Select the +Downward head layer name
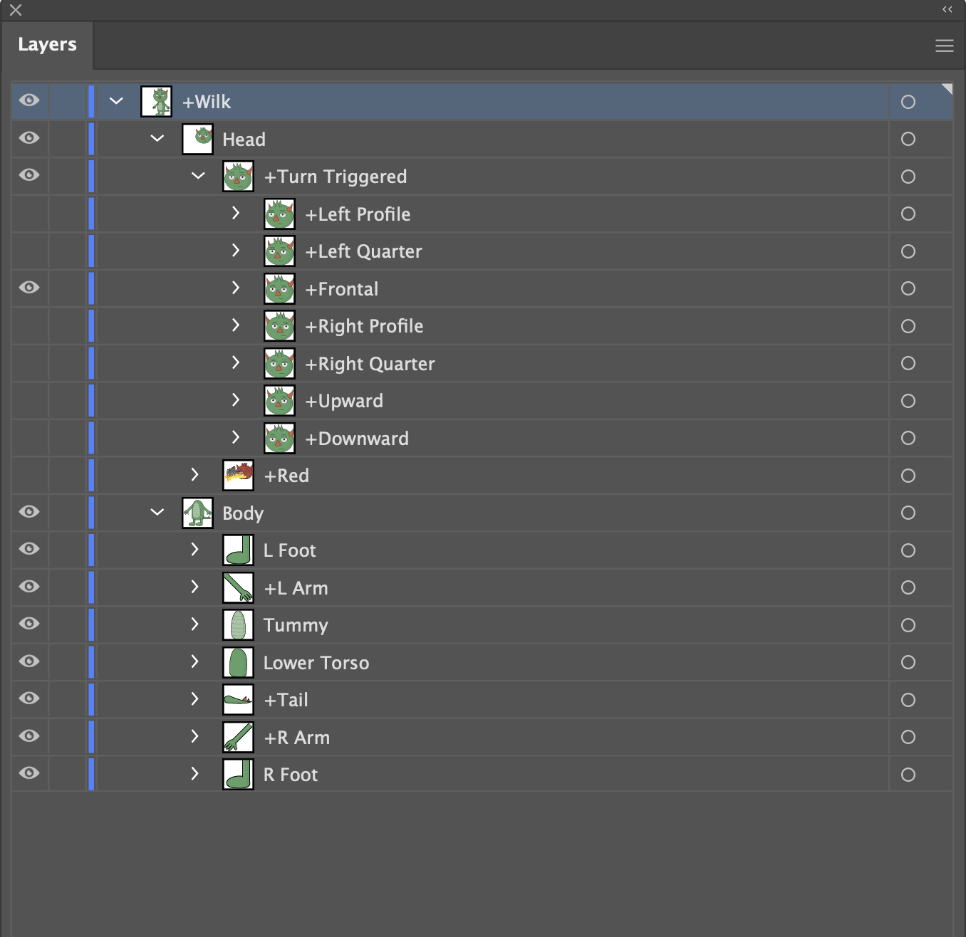Image resolution: width=966 pixels, height=937 pixels. click(357, 438)
